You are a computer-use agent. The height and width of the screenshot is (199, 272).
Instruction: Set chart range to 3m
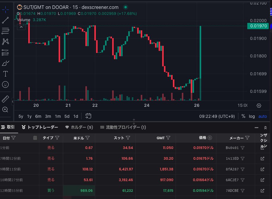(x=48, y=116)
